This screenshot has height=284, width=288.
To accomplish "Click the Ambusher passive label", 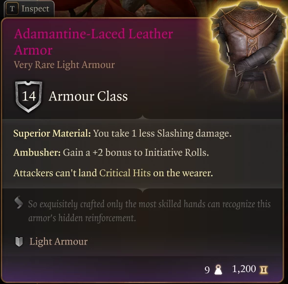I will [x=37, y=153].
